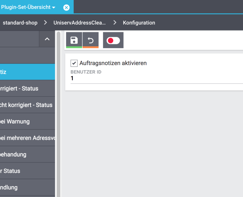Go to standard-shop breadcrumb
The image size is (243, 197).
[x=20, y=23]
